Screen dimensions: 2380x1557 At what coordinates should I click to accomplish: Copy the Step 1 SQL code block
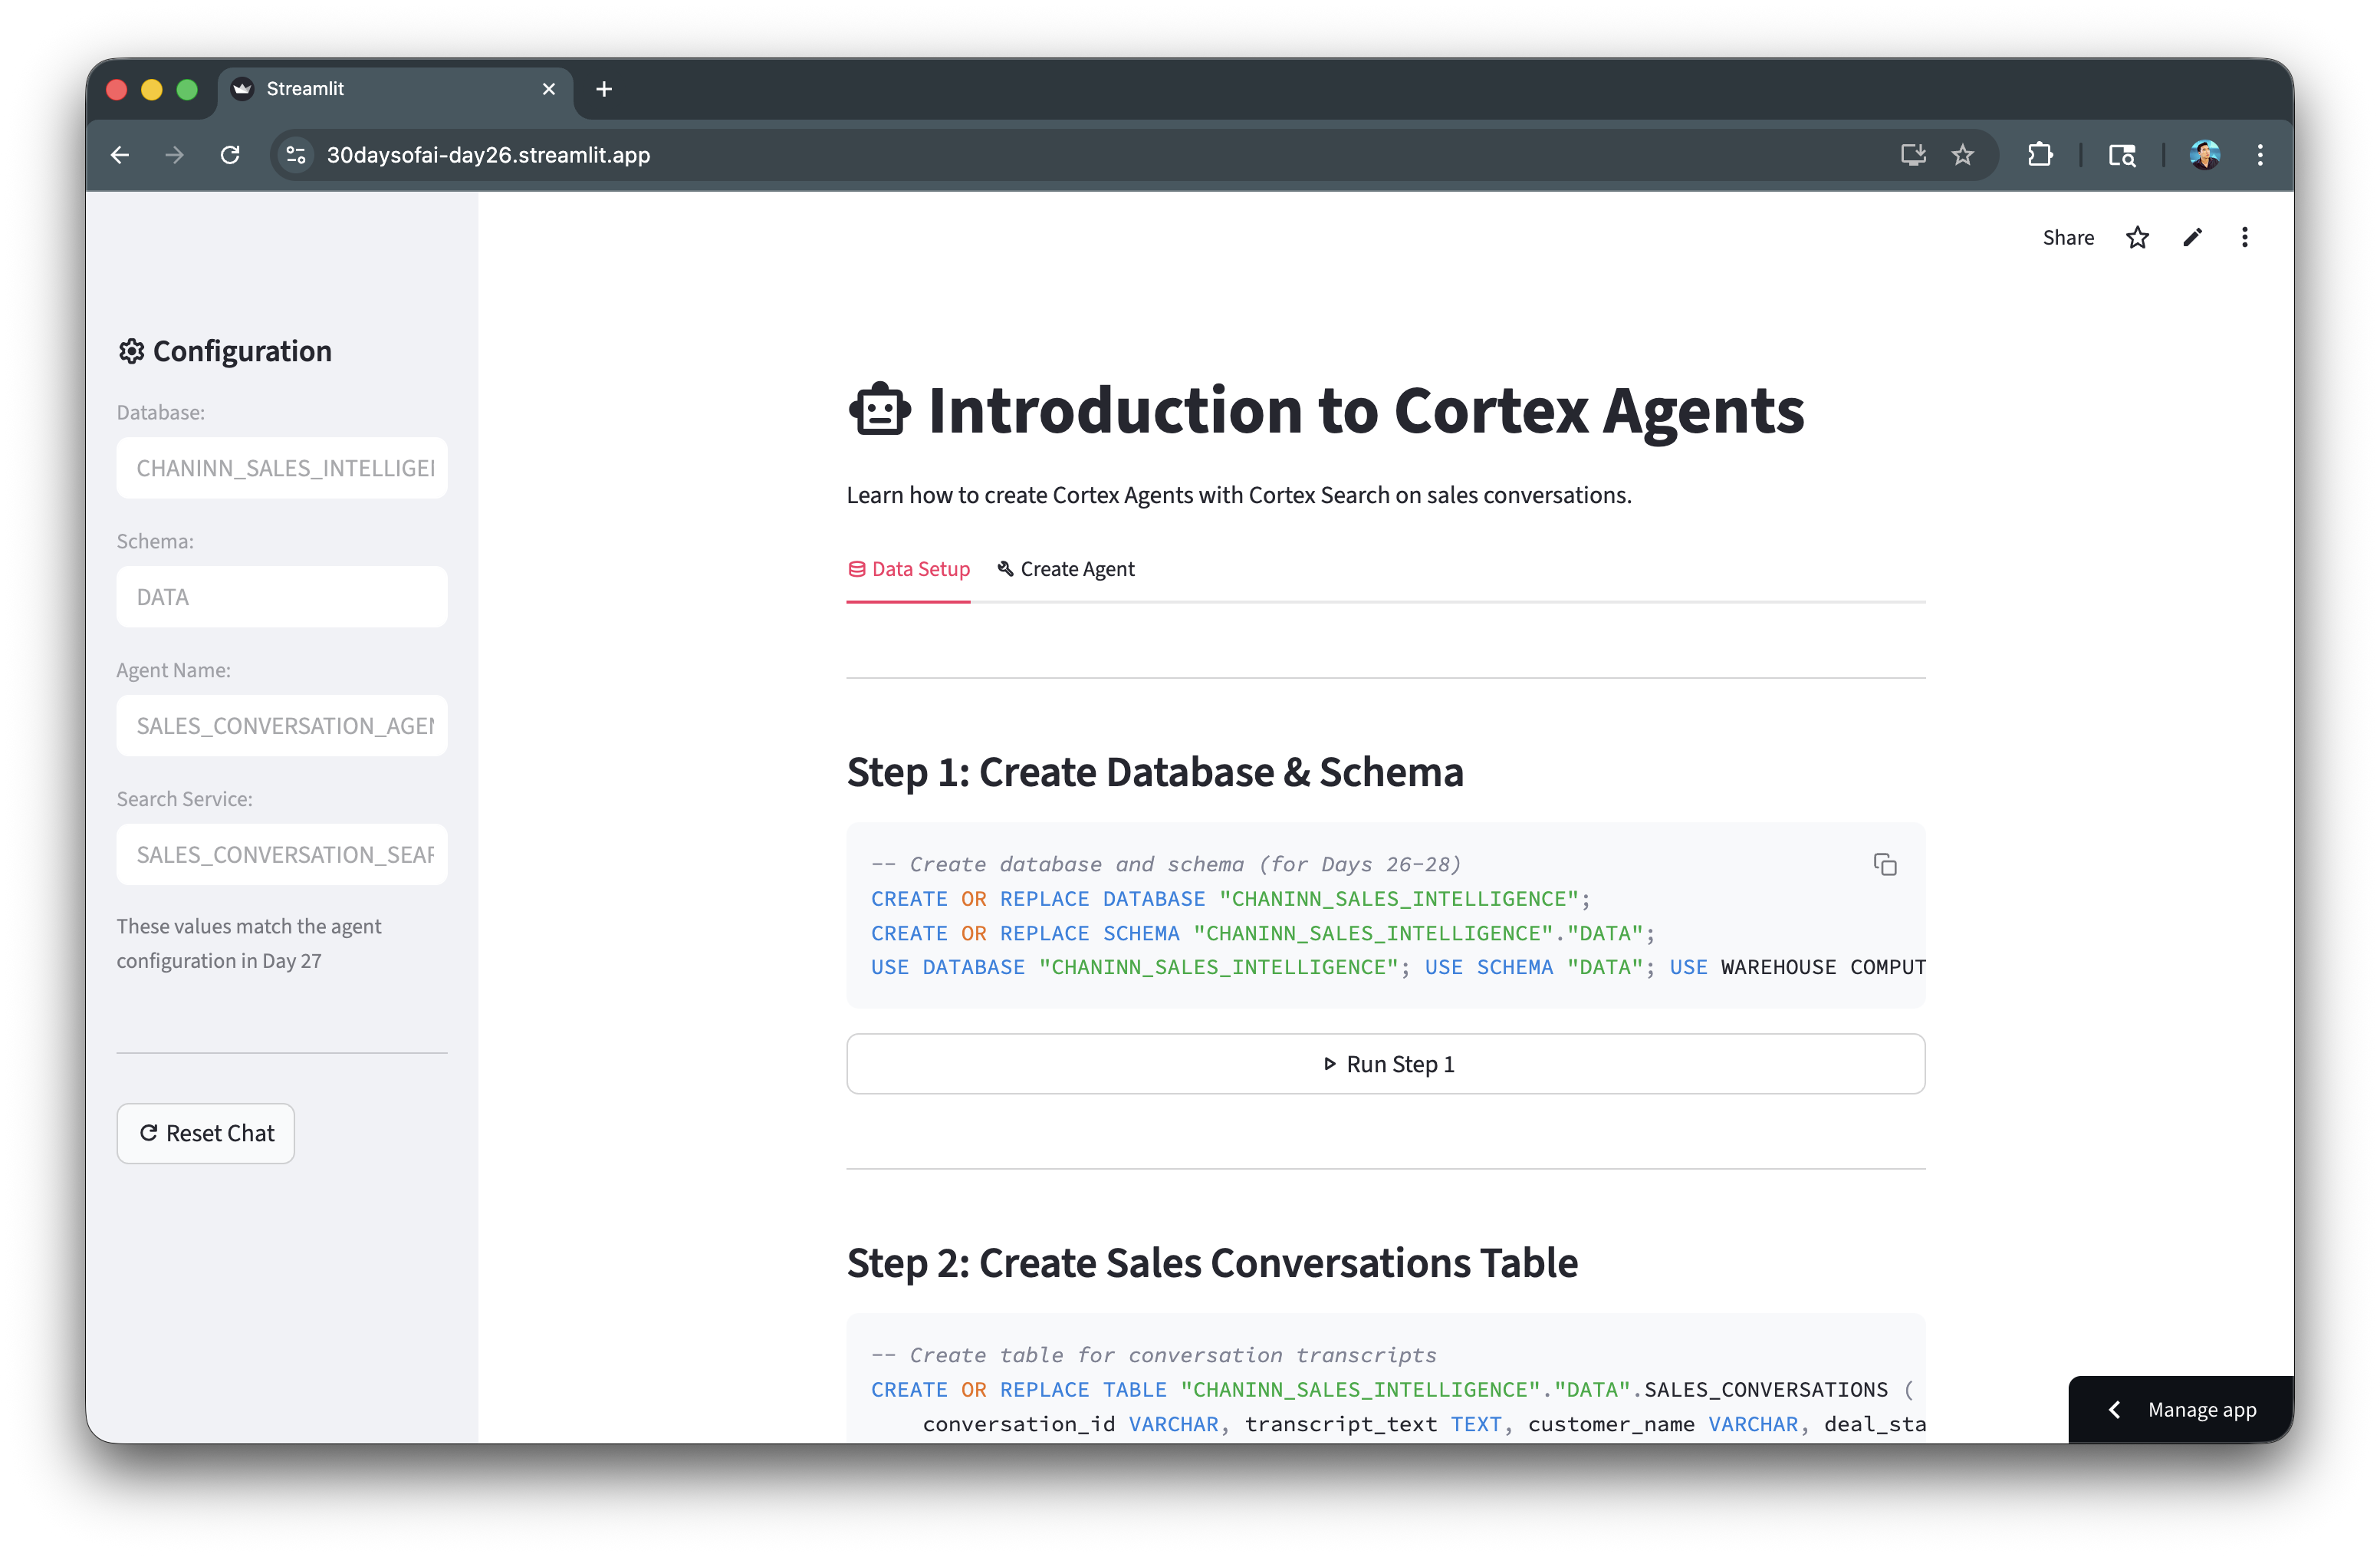1884,864
